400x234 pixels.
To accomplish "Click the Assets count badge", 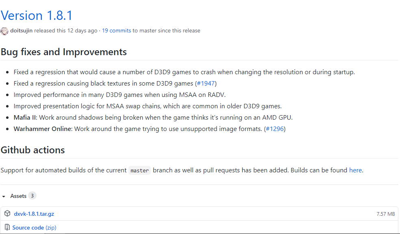I will 32,196.
